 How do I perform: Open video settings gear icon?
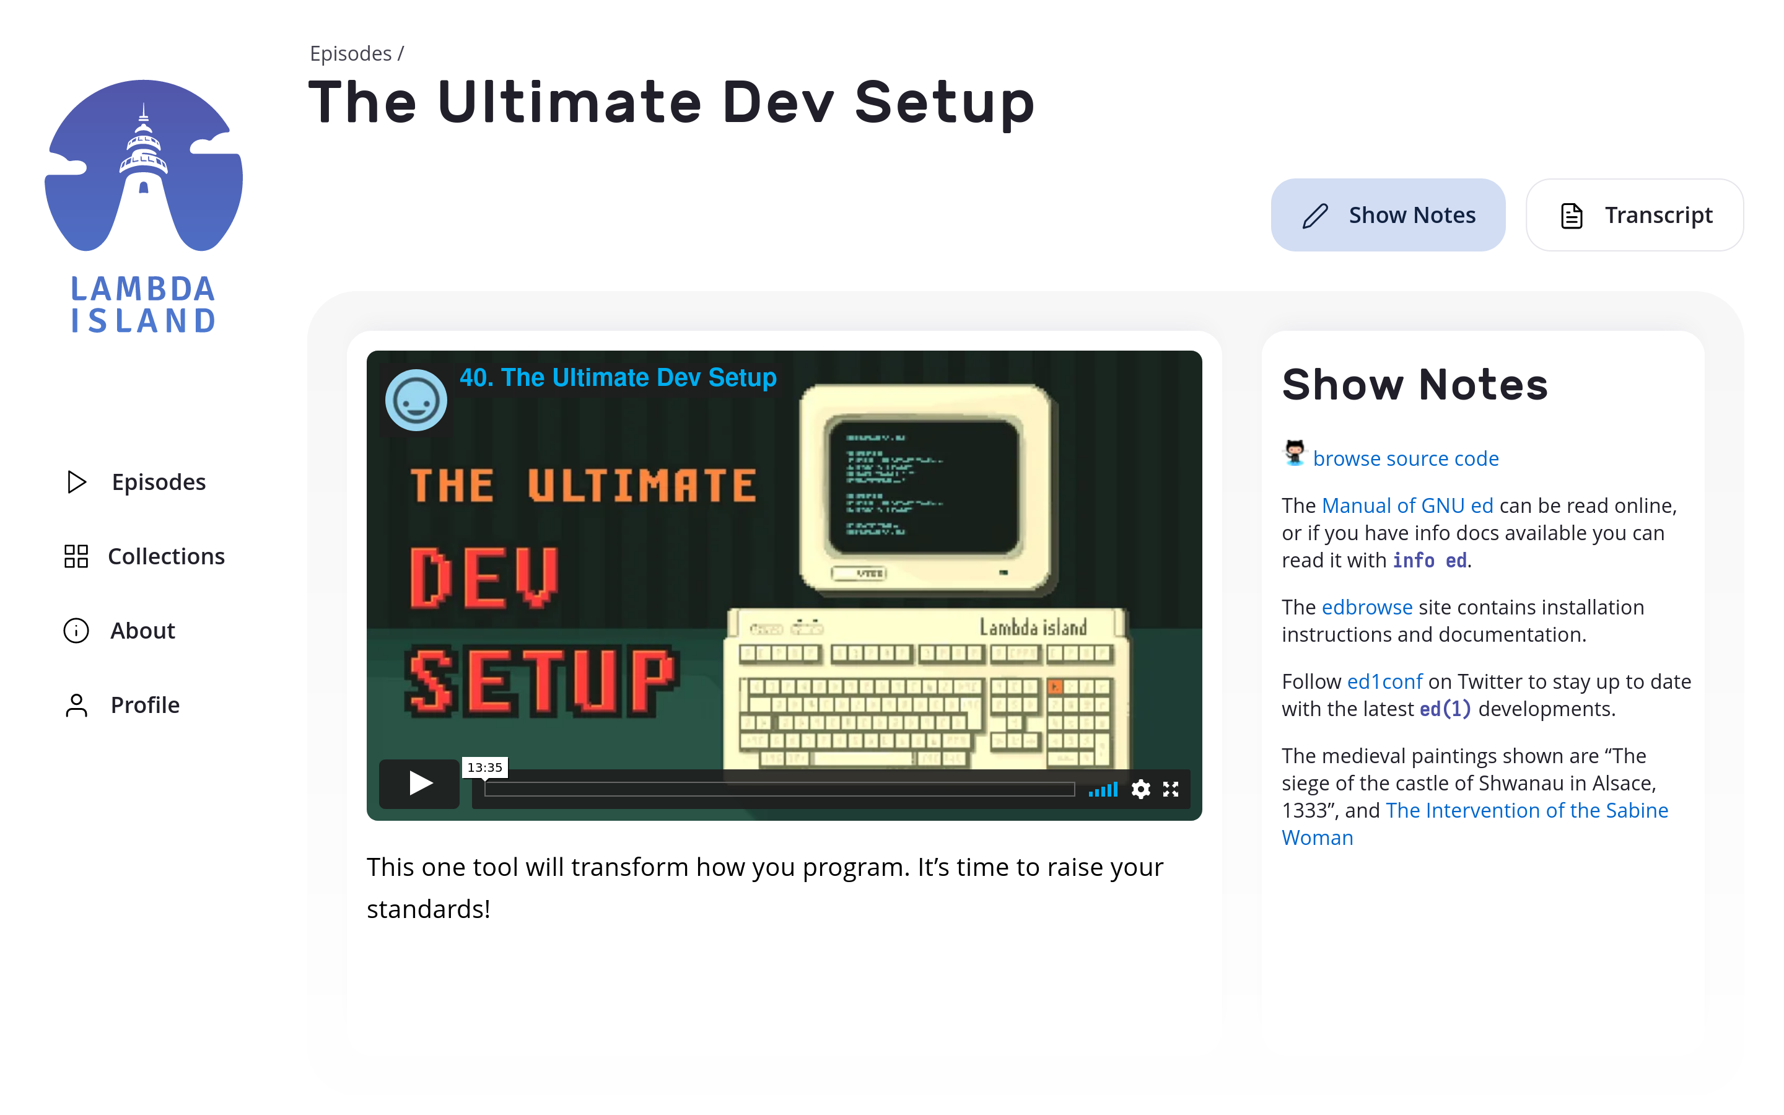click(1140, 789)
